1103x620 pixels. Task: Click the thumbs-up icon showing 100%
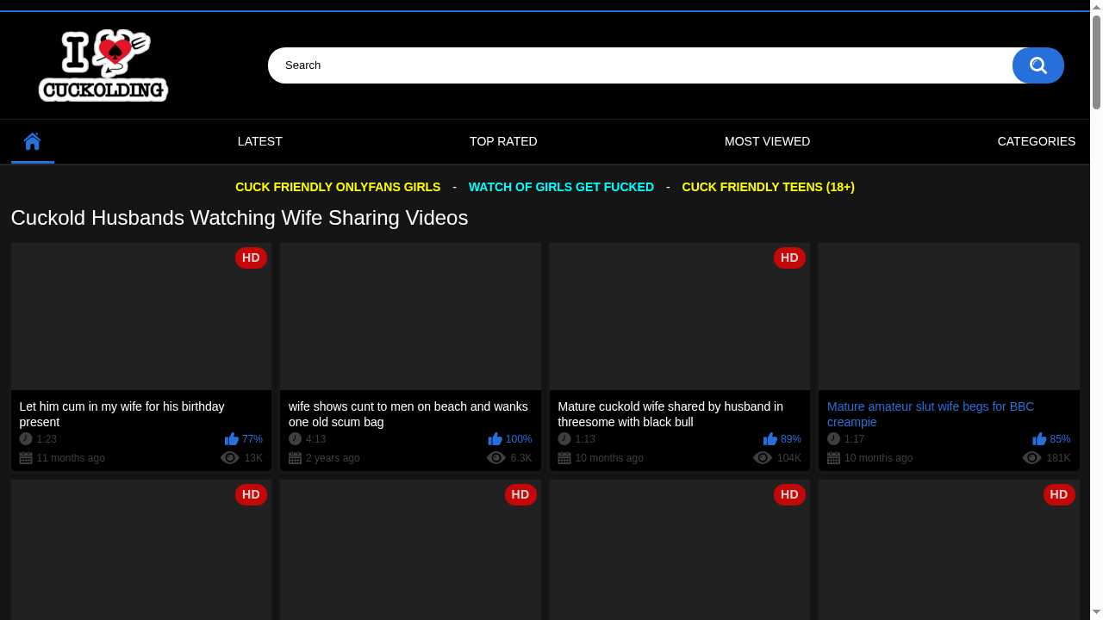pos(495,439)
